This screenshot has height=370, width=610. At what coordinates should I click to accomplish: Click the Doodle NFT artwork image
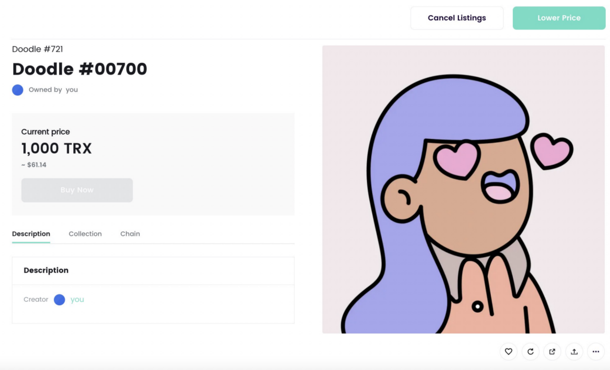point(463,189)
